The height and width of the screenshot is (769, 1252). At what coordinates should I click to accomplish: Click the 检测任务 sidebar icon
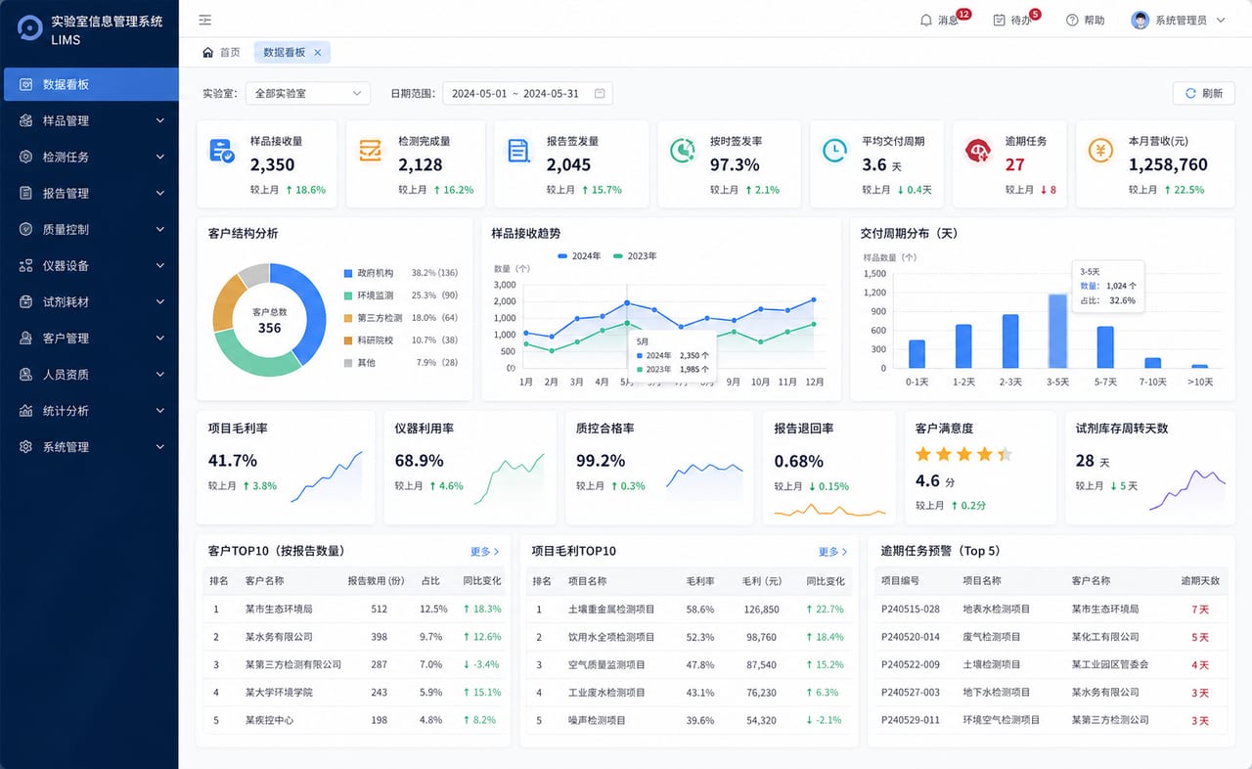[25, 157]
